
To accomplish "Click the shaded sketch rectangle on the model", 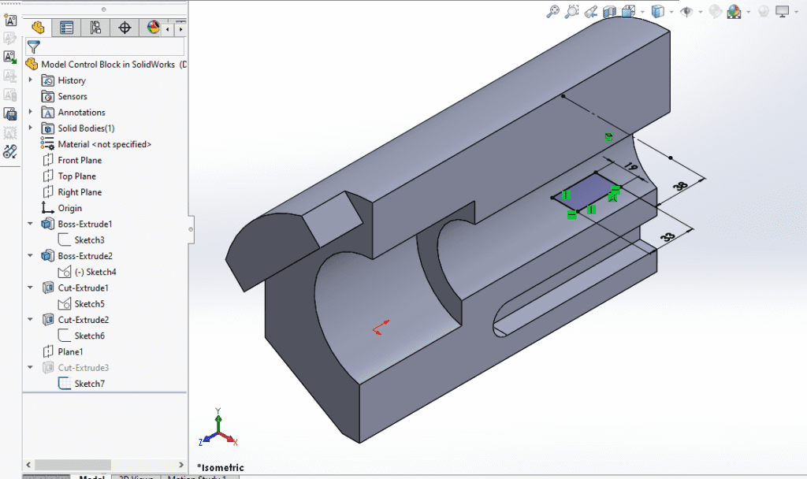I will 586,191.
